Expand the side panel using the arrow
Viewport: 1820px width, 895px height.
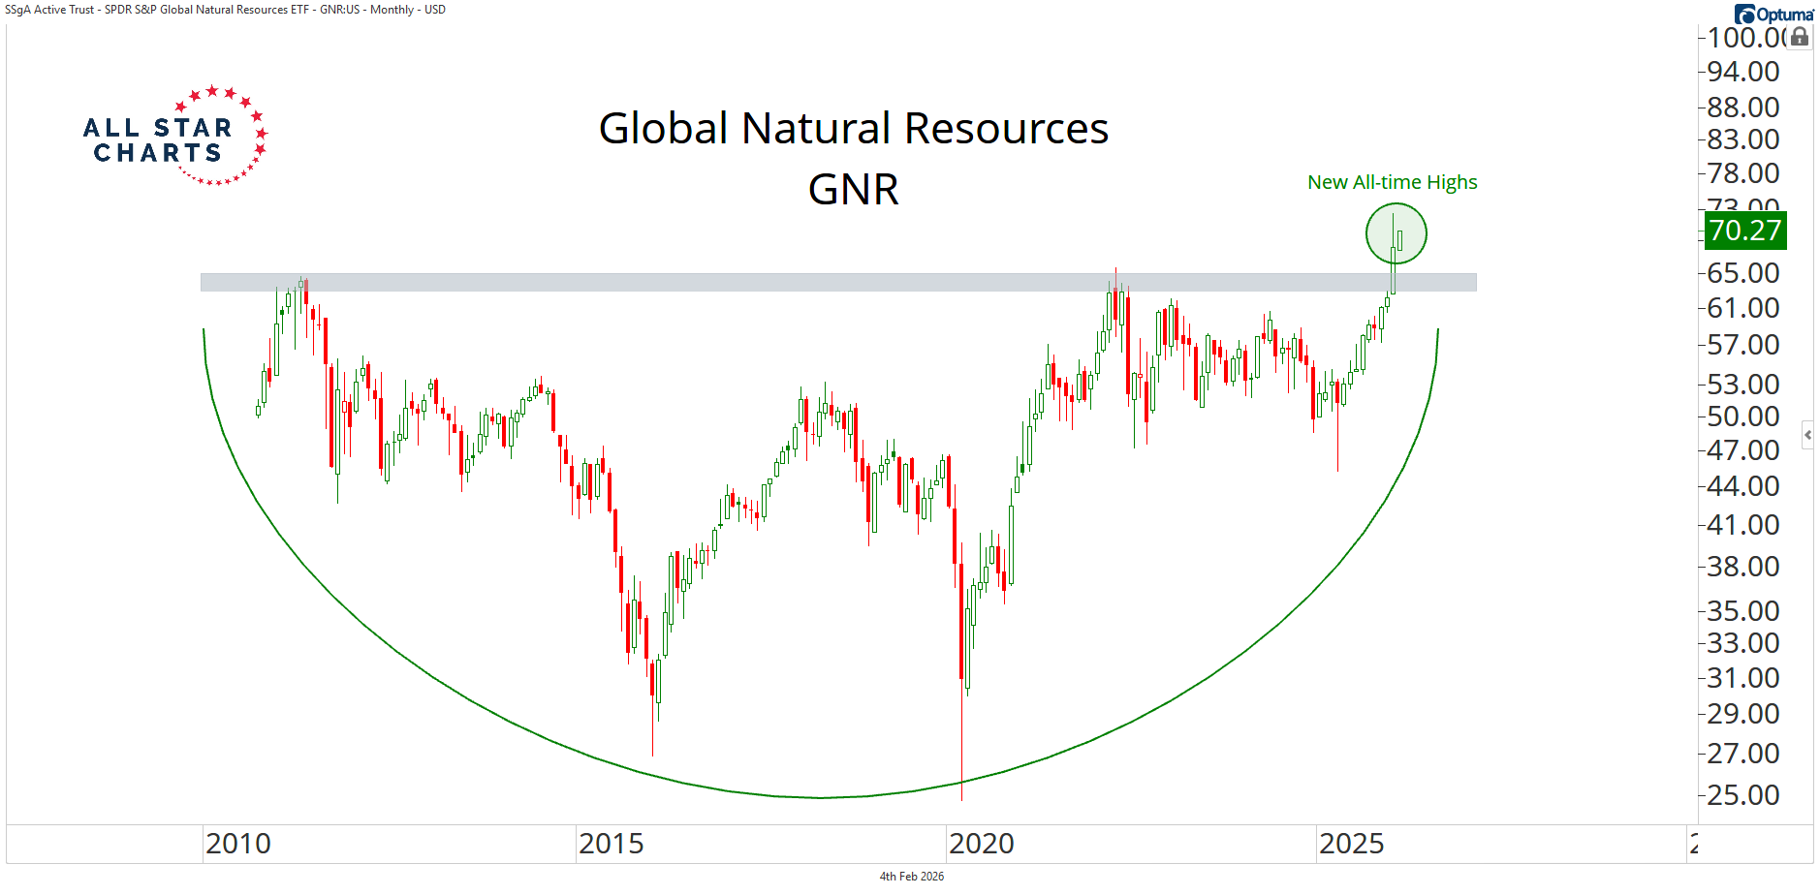tap(1807, 435)
